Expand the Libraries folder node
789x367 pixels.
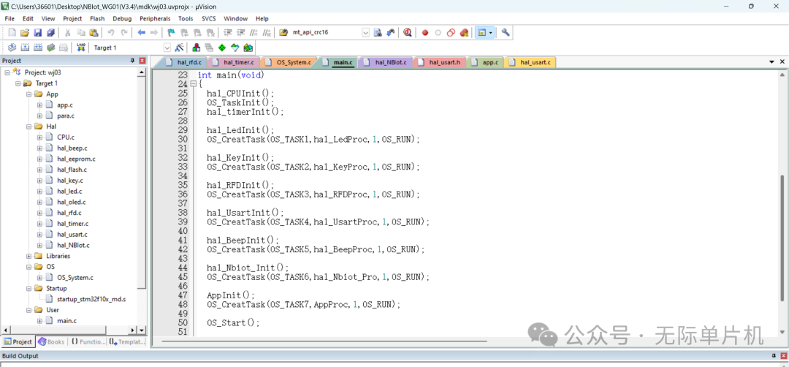[29, 256]
